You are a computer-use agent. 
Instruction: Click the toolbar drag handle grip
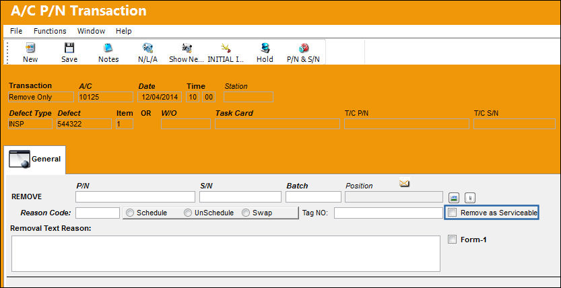[x=7, y=52]
